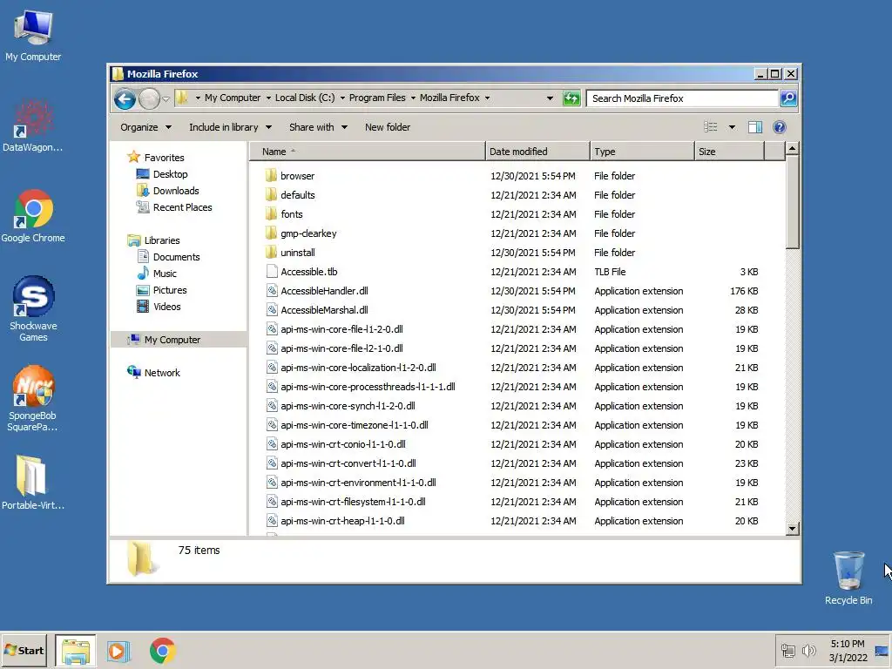The image size is (892, 669).
Task: Open the Share with dropdown
Action: pos(318,127)
